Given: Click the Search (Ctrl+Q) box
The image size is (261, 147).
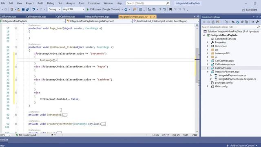Looking at the screenshot, I should pyautogui.click(x=148, y=3).
